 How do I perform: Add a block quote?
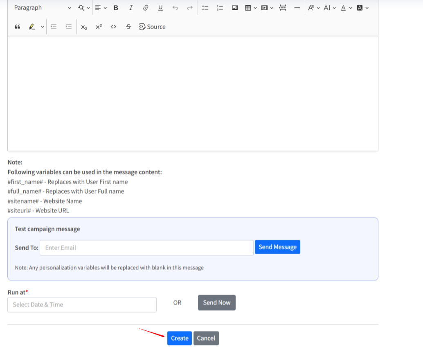coord(17,27)
